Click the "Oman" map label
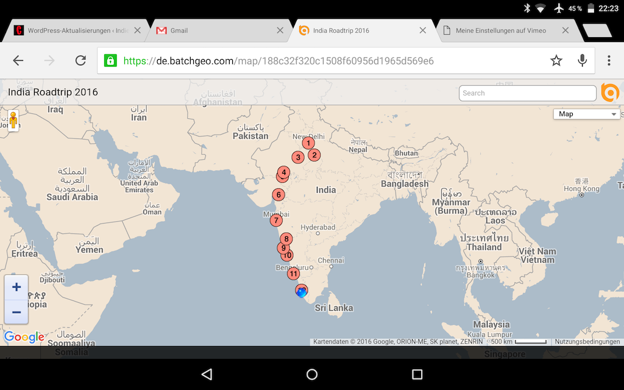Image resolution: width=624 pixels, height=390 pixels. (152, 212)
